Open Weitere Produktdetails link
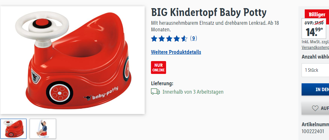This screenshot has width=329, height=140. pyautogui.click(x=176, y=52)
